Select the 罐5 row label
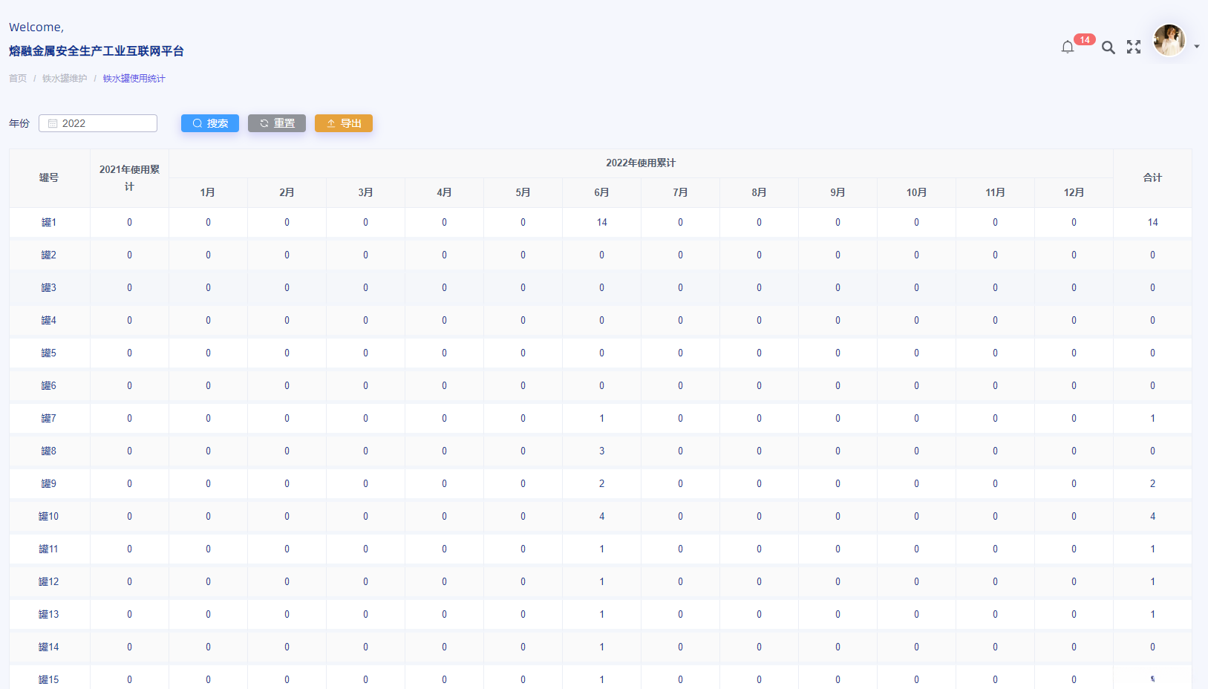This screenshot has height=689, width=1208. click(49, 353)
